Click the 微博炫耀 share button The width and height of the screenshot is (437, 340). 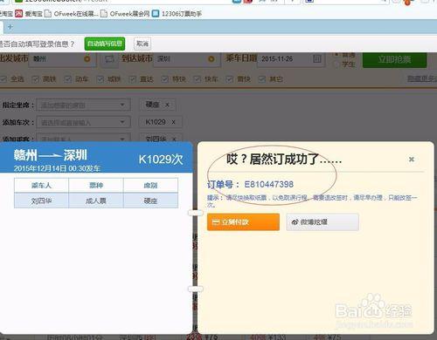coord(323,222)
